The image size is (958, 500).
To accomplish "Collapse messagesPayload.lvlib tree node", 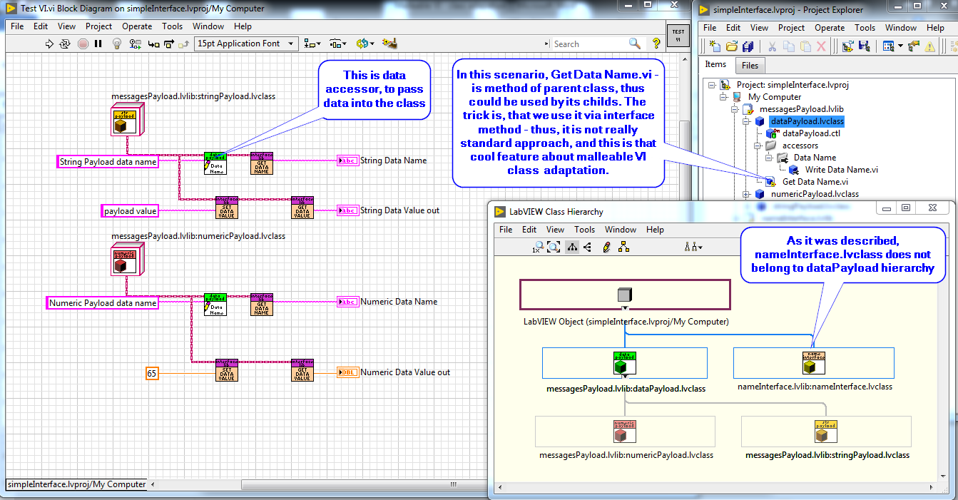I will pos(735,109).
